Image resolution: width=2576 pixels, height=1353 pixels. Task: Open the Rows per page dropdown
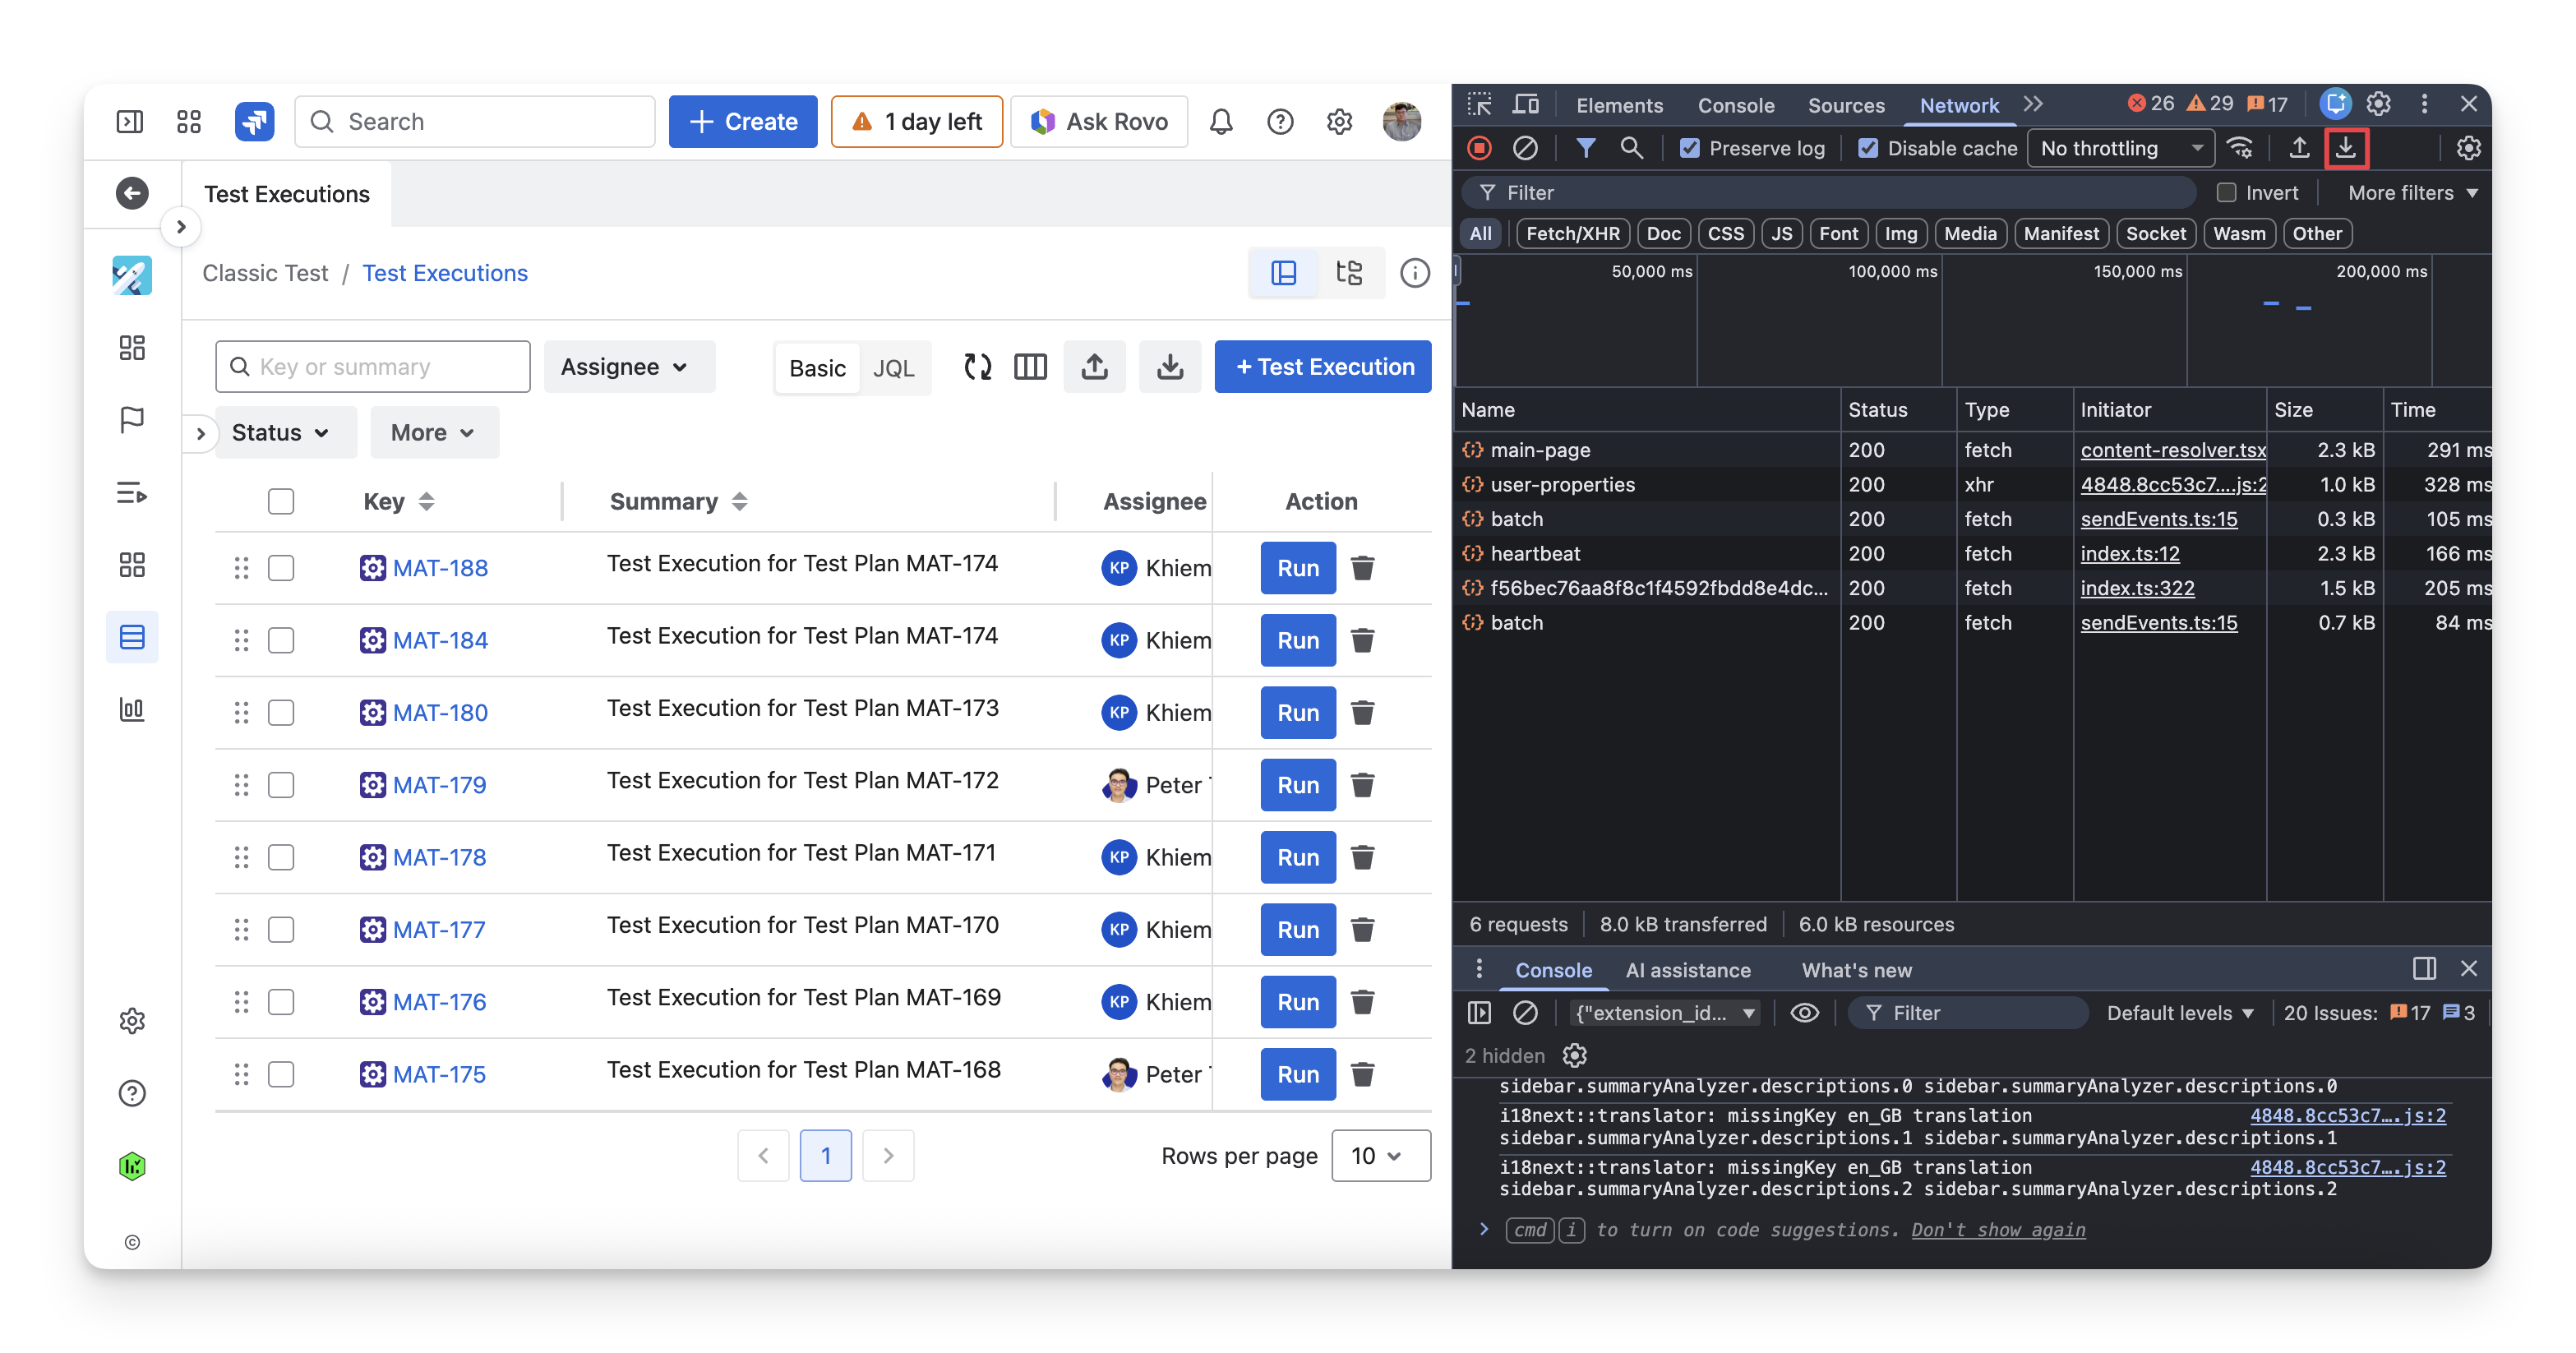[x=1379, y=1156]
